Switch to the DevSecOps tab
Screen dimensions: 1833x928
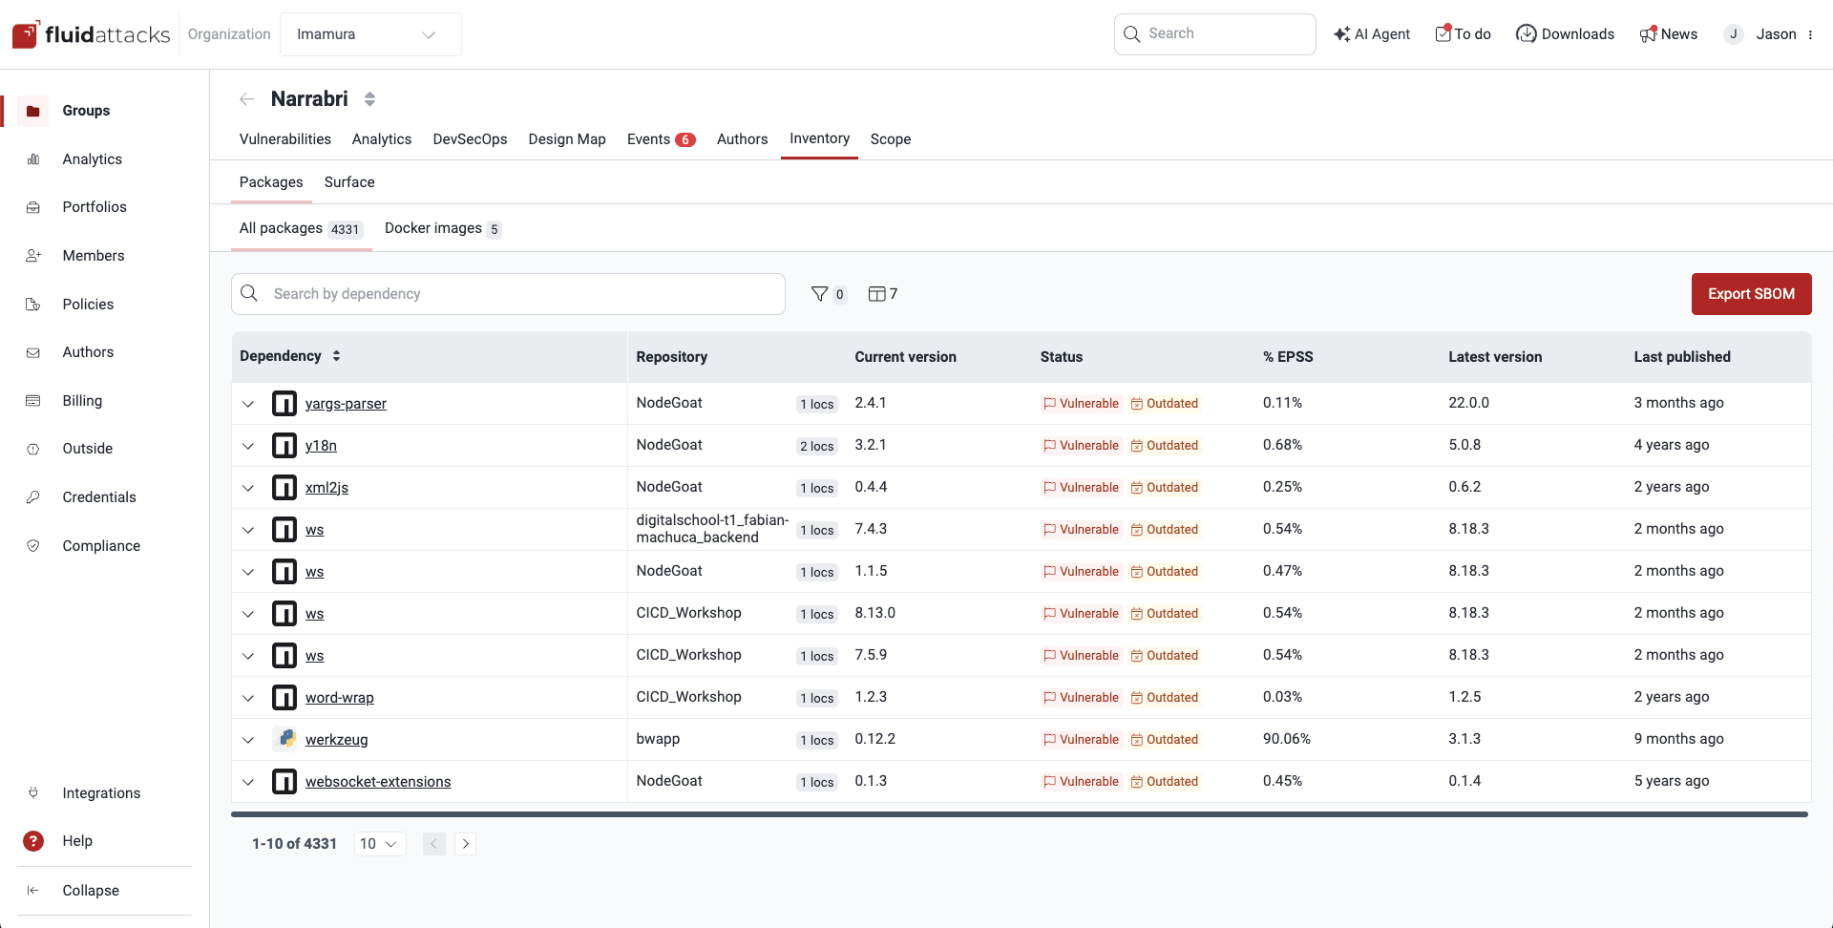coord(470,139)
